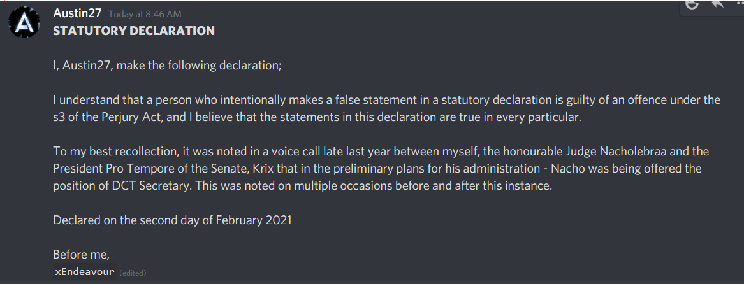Click the 'Before me,' line
744x284 pixels.
81,255
